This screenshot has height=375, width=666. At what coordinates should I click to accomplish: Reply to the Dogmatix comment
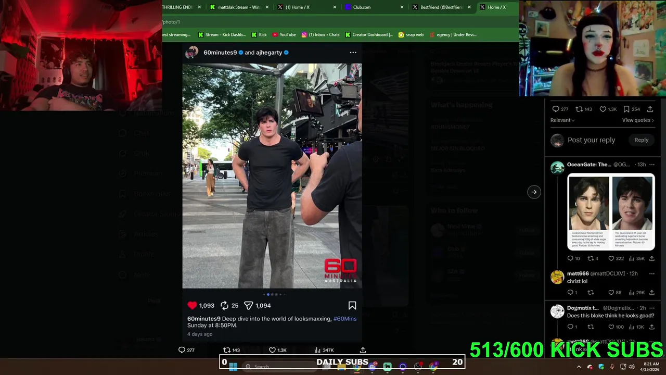(570, 327)
